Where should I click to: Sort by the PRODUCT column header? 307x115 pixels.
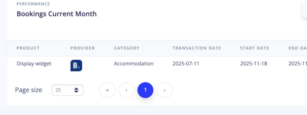click(28, 48)
